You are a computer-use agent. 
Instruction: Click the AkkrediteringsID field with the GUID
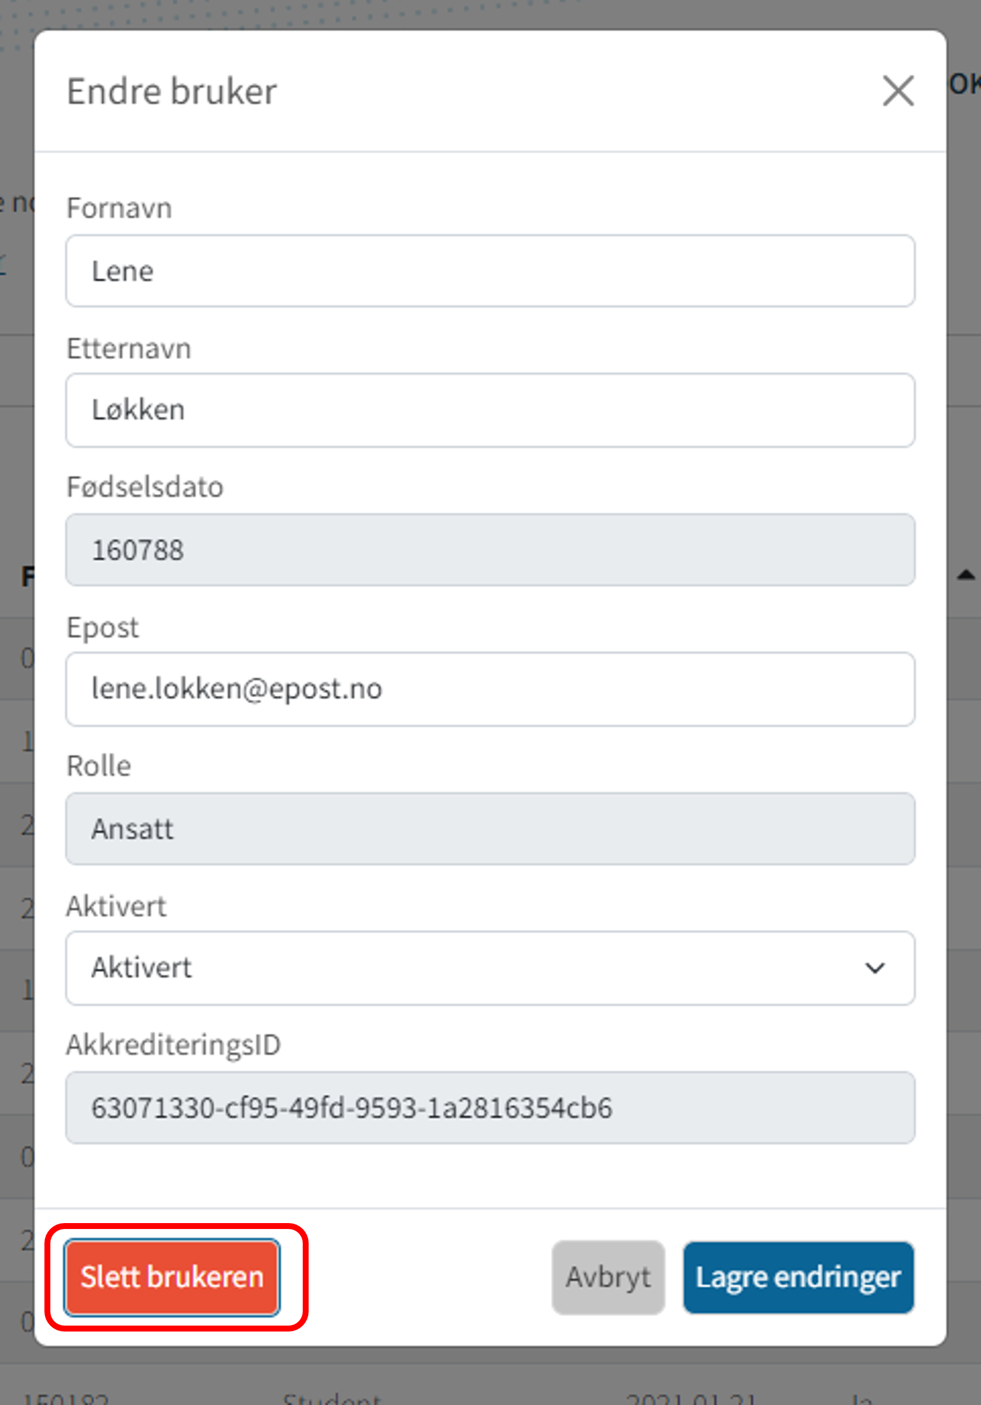pos(490,1108)
